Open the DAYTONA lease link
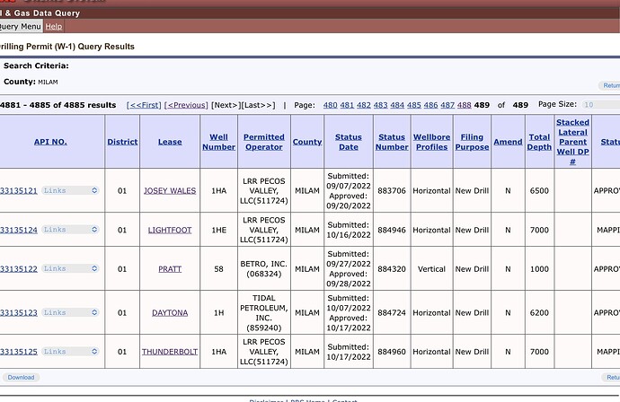 170,313
